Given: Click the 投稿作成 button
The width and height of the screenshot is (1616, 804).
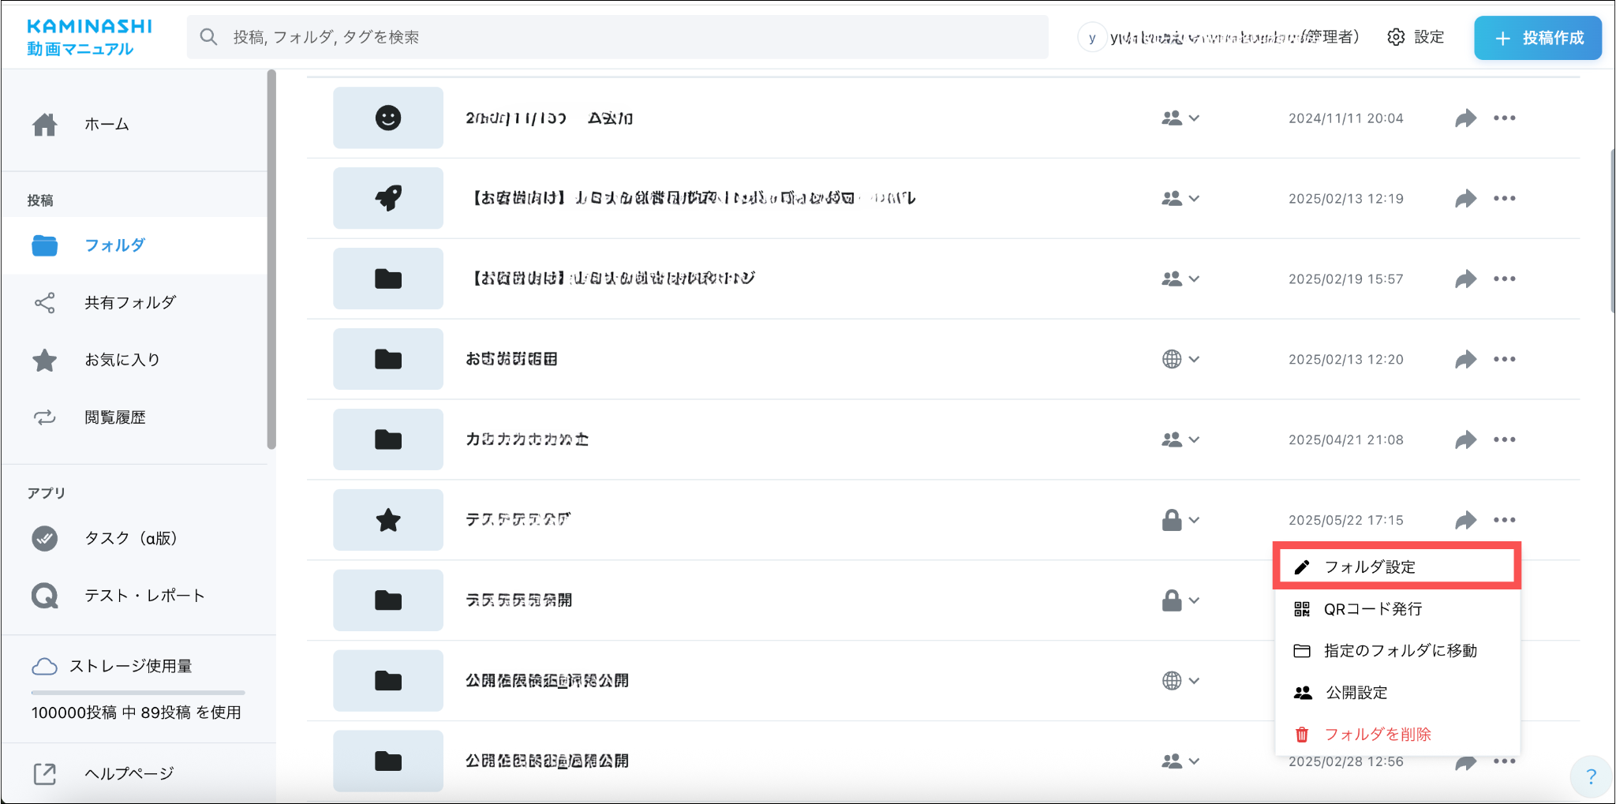Looking at the screenshot, I should point(1538,38).
